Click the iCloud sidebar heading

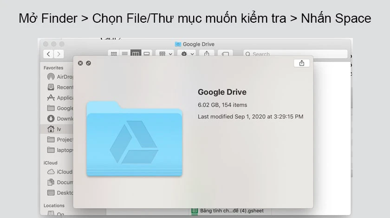pos(51,163)
